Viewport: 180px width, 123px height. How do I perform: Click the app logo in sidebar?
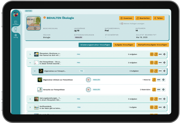pos(16,14)
